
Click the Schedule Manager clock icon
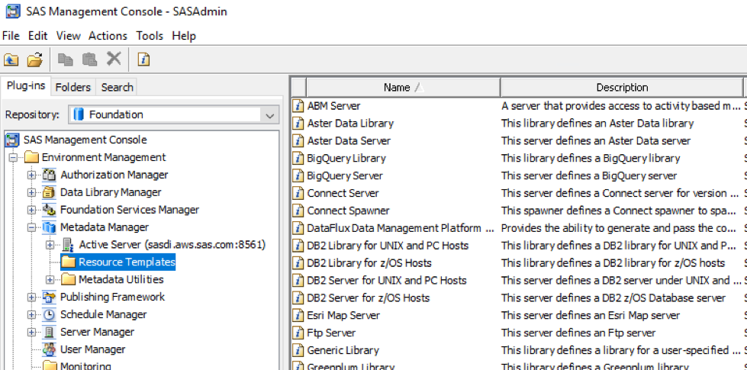[x=50, y=314]
